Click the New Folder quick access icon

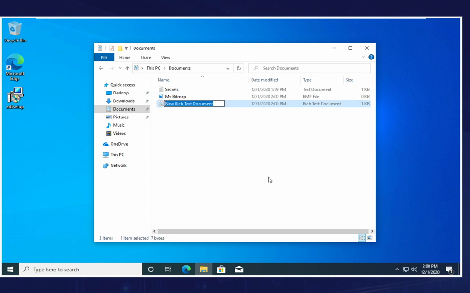(119, 48)
